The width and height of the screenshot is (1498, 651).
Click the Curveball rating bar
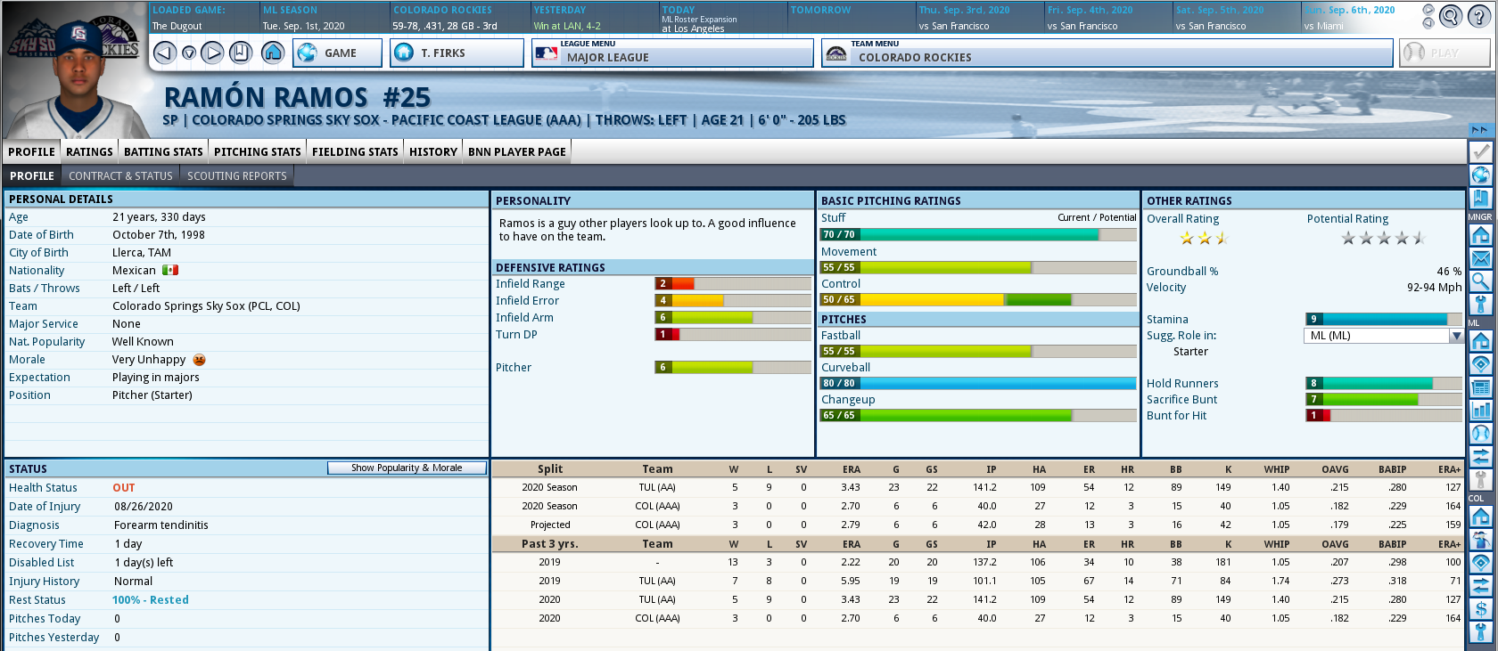coord(977,383)
